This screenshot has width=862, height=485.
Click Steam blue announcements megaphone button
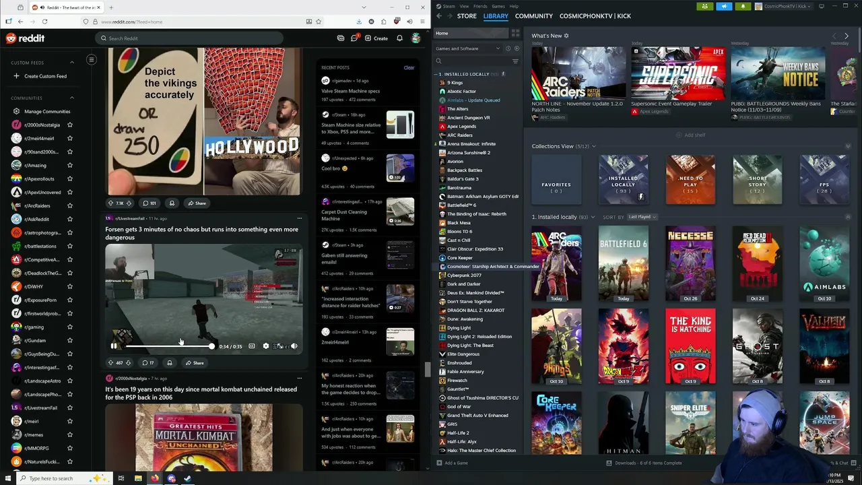click(x=724, y=6)
